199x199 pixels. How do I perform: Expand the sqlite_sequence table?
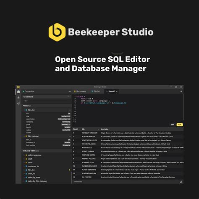[24, 155]
